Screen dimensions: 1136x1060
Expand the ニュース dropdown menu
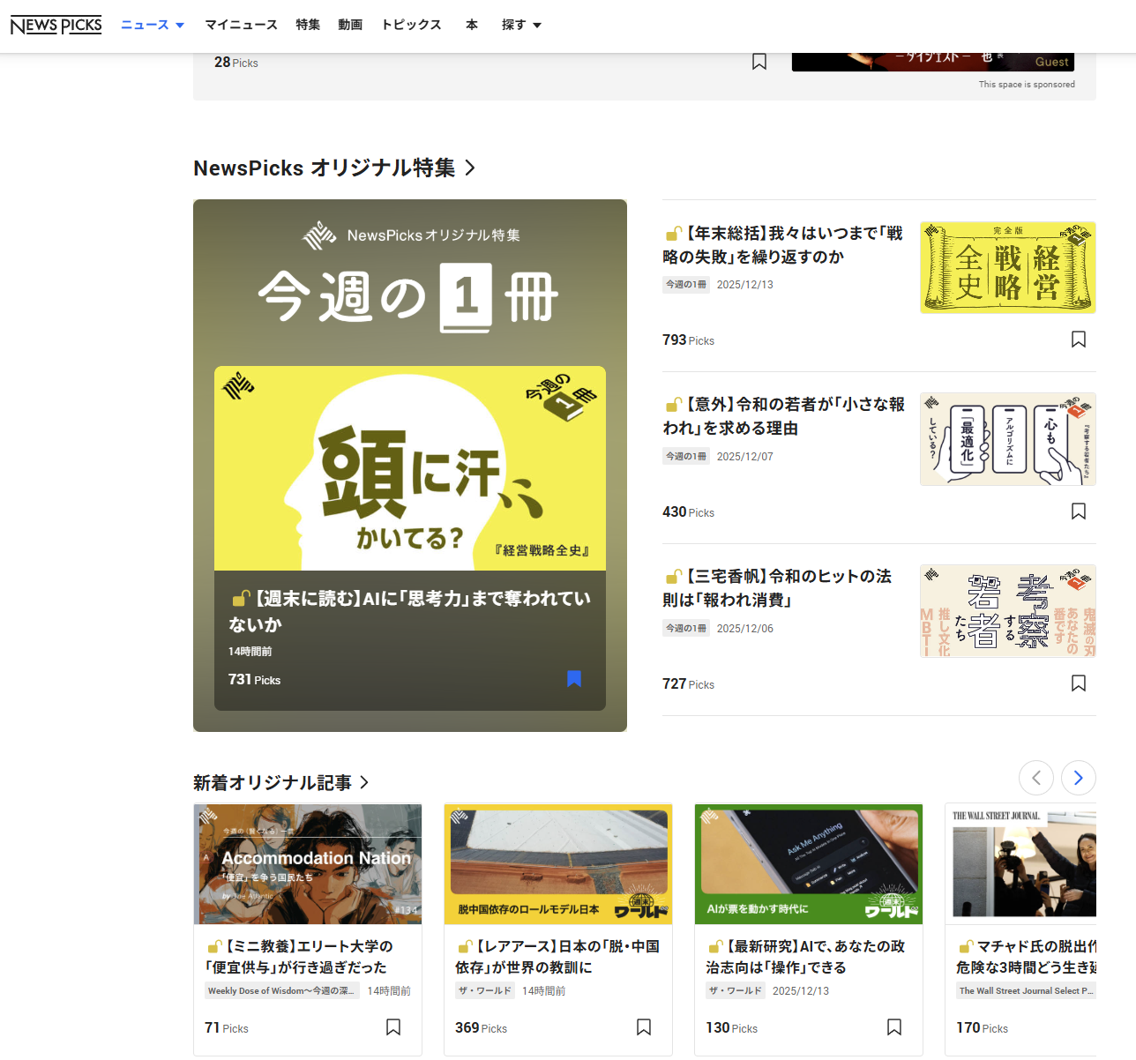point(153,25)
